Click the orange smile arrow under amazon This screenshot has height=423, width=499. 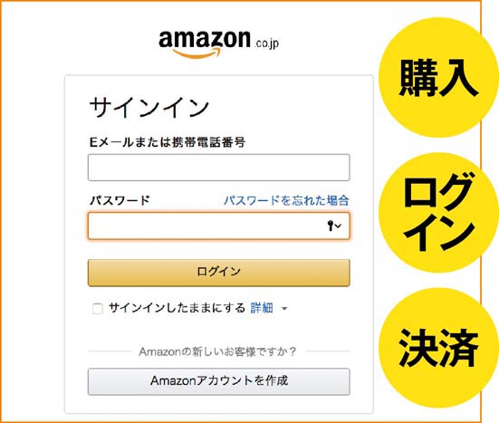pyautogui.click(x=197, y=53)
